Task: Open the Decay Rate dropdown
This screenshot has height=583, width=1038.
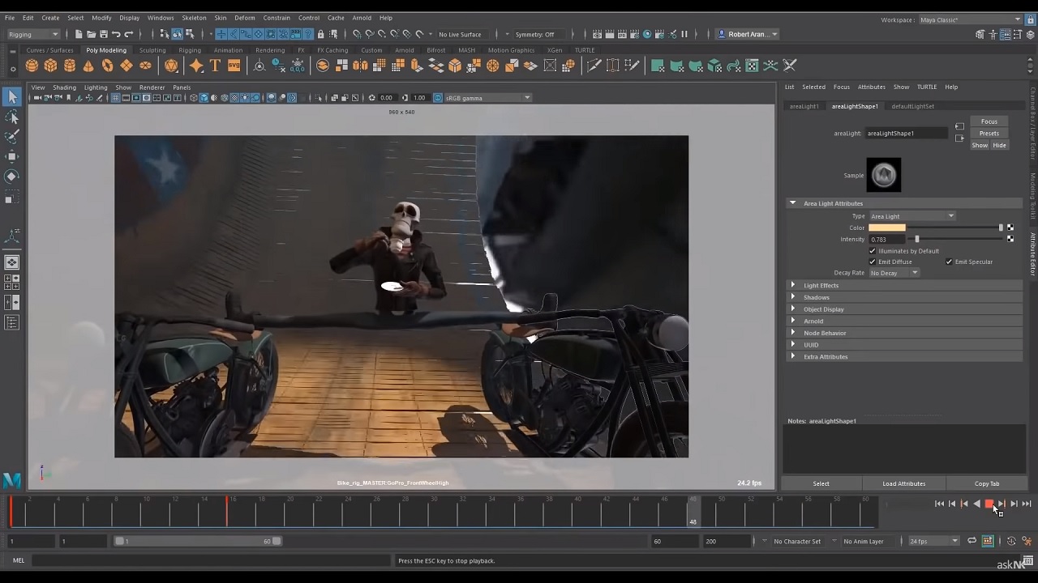Action: (x=894, y=273)
